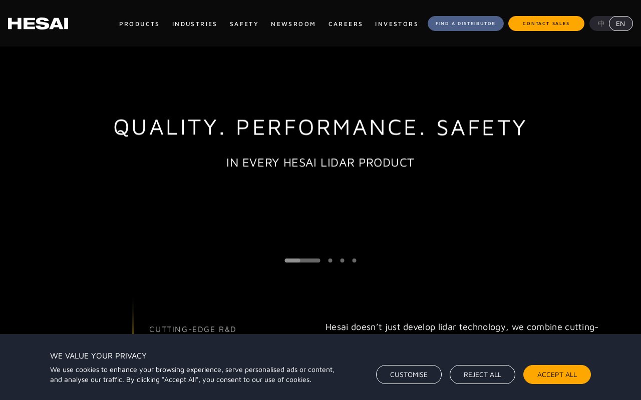The height and width of the screenshot is (400, 641).
Task: Click Customise cookie preferences button
Action: click(409, 374)
